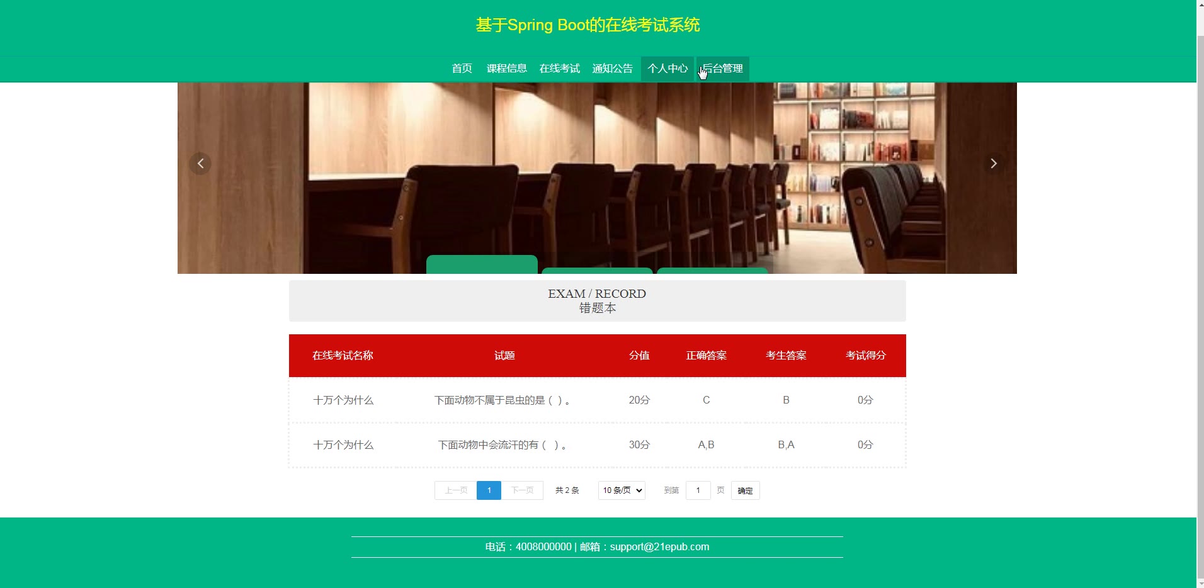Click the 确定 page jump button

click(x=745, y=490)
